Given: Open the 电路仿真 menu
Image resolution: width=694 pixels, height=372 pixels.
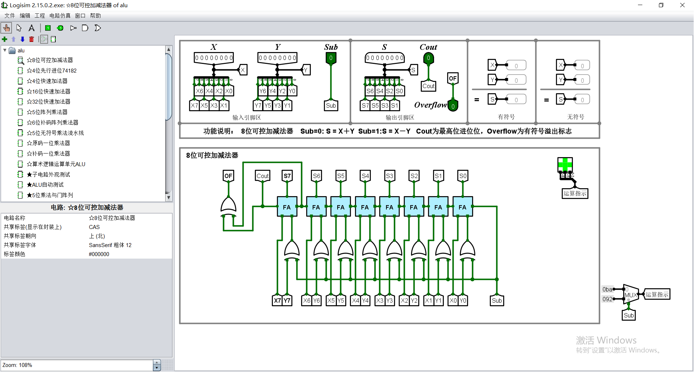Looking at the screenshot, I should [x=60, y=16].
